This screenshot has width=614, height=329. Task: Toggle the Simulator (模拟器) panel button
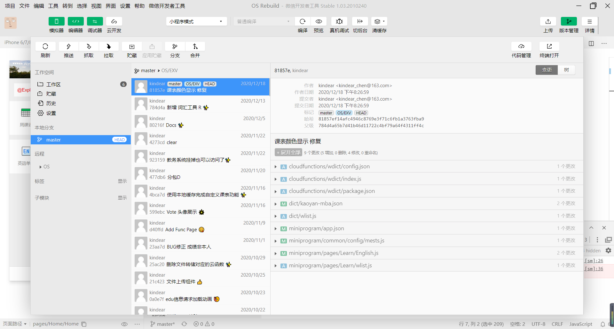[x=57, y=21]
